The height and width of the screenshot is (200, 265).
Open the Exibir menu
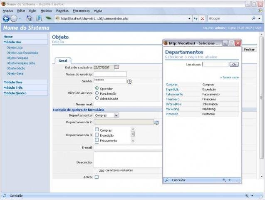tap(32, 11)
